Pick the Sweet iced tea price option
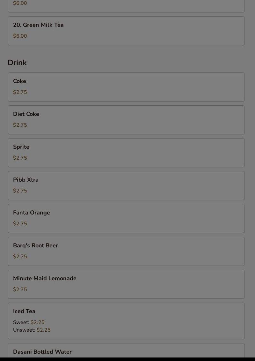Viewport: 255px width, 361px height. click(37, 322)
